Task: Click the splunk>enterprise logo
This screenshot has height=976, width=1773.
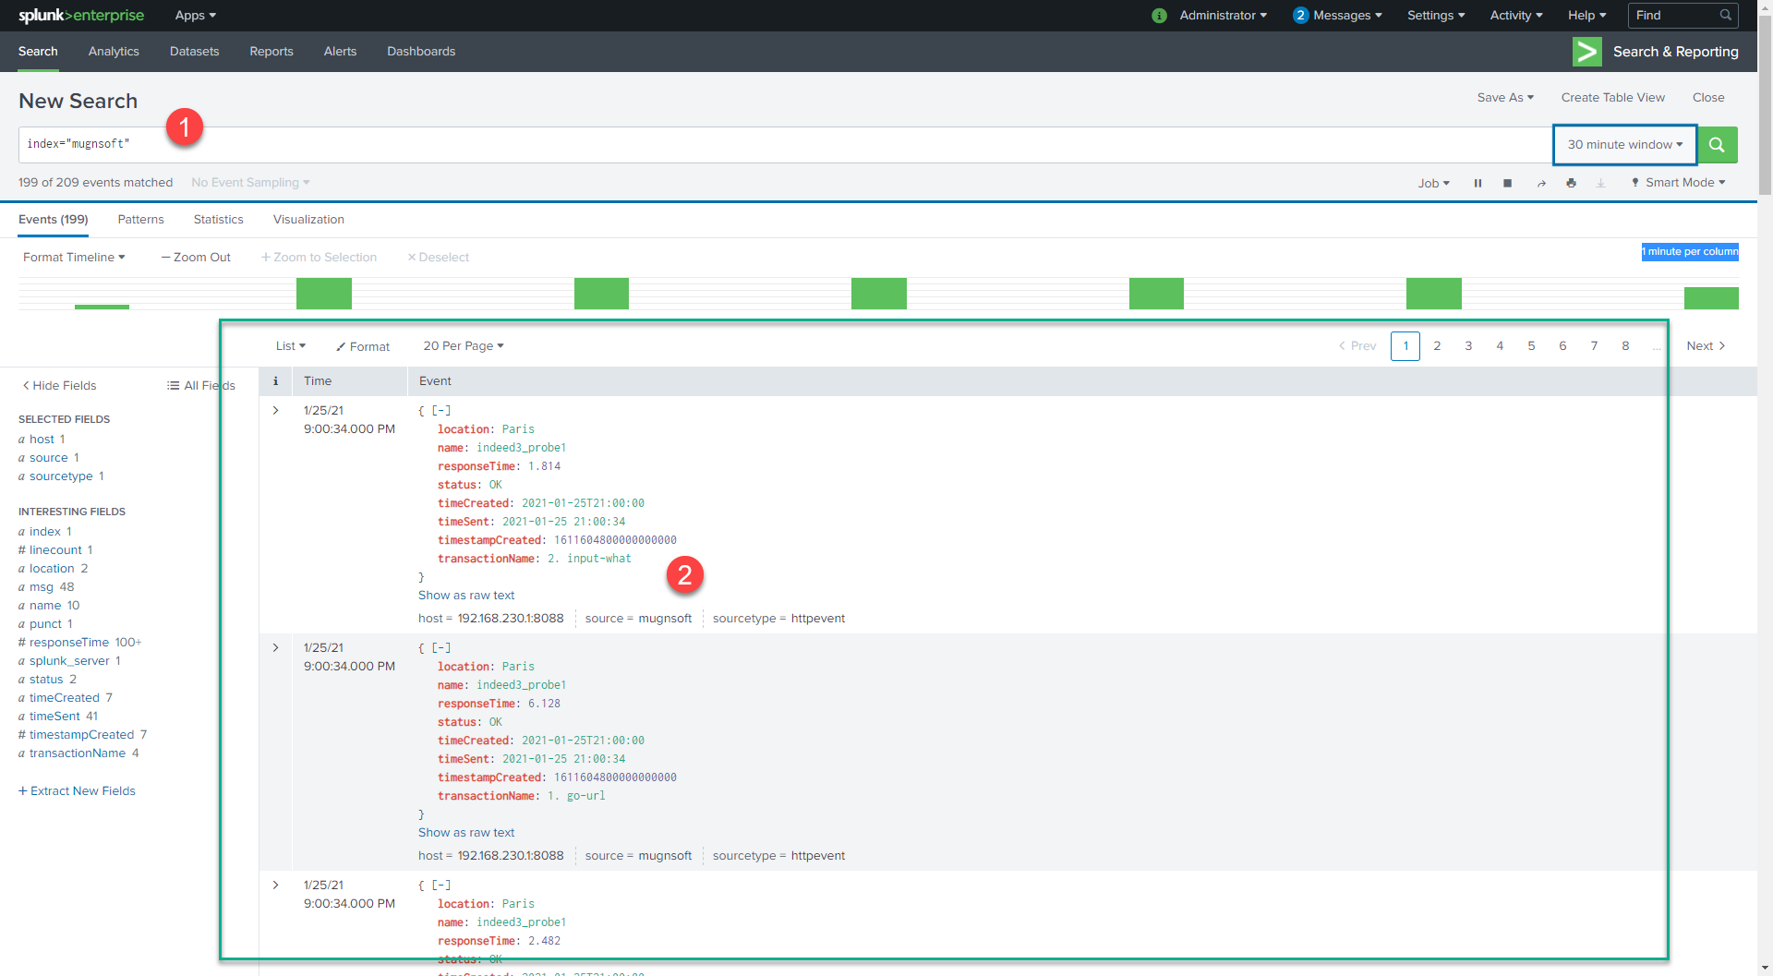Action: coord(81,16)
